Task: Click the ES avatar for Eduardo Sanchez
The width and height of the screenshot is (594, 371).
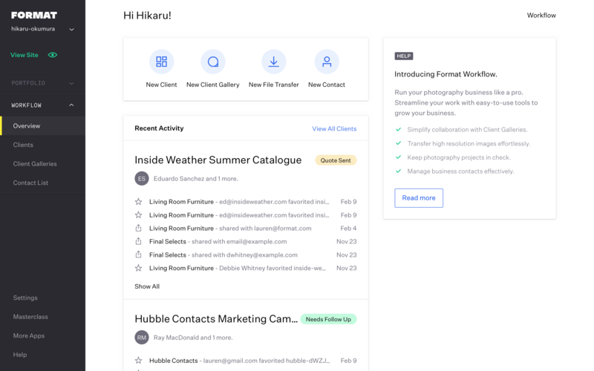Action: 142,179
